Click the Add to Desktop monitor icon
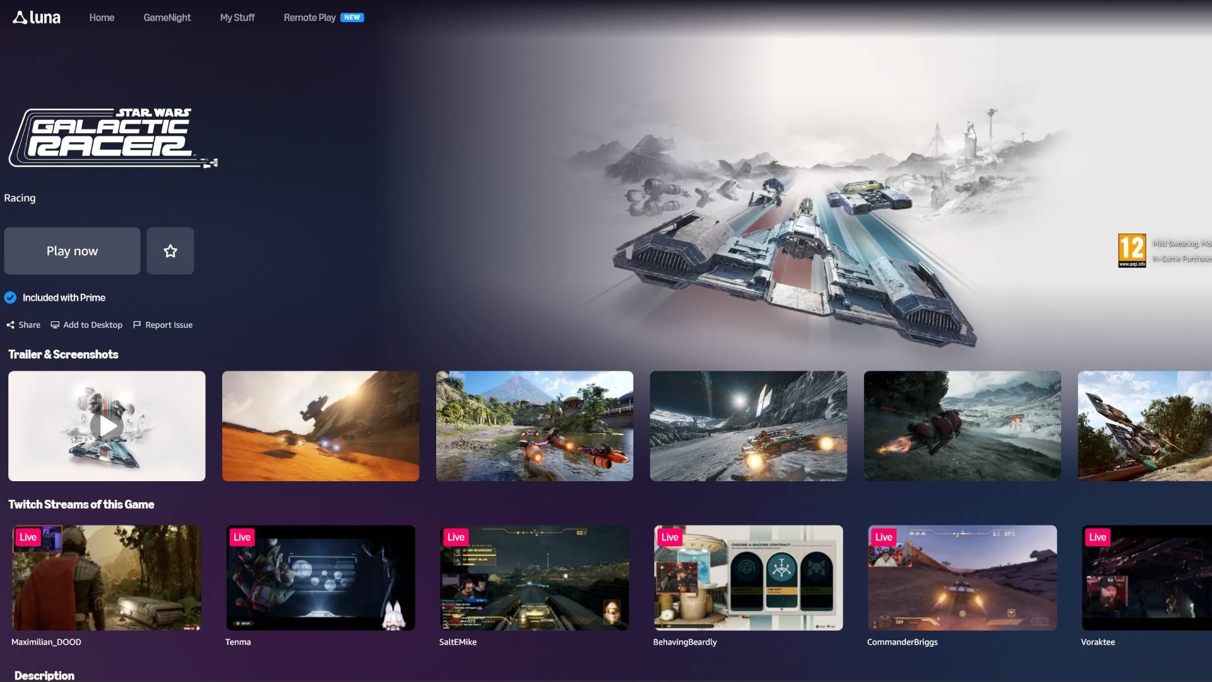 (55, 325)
